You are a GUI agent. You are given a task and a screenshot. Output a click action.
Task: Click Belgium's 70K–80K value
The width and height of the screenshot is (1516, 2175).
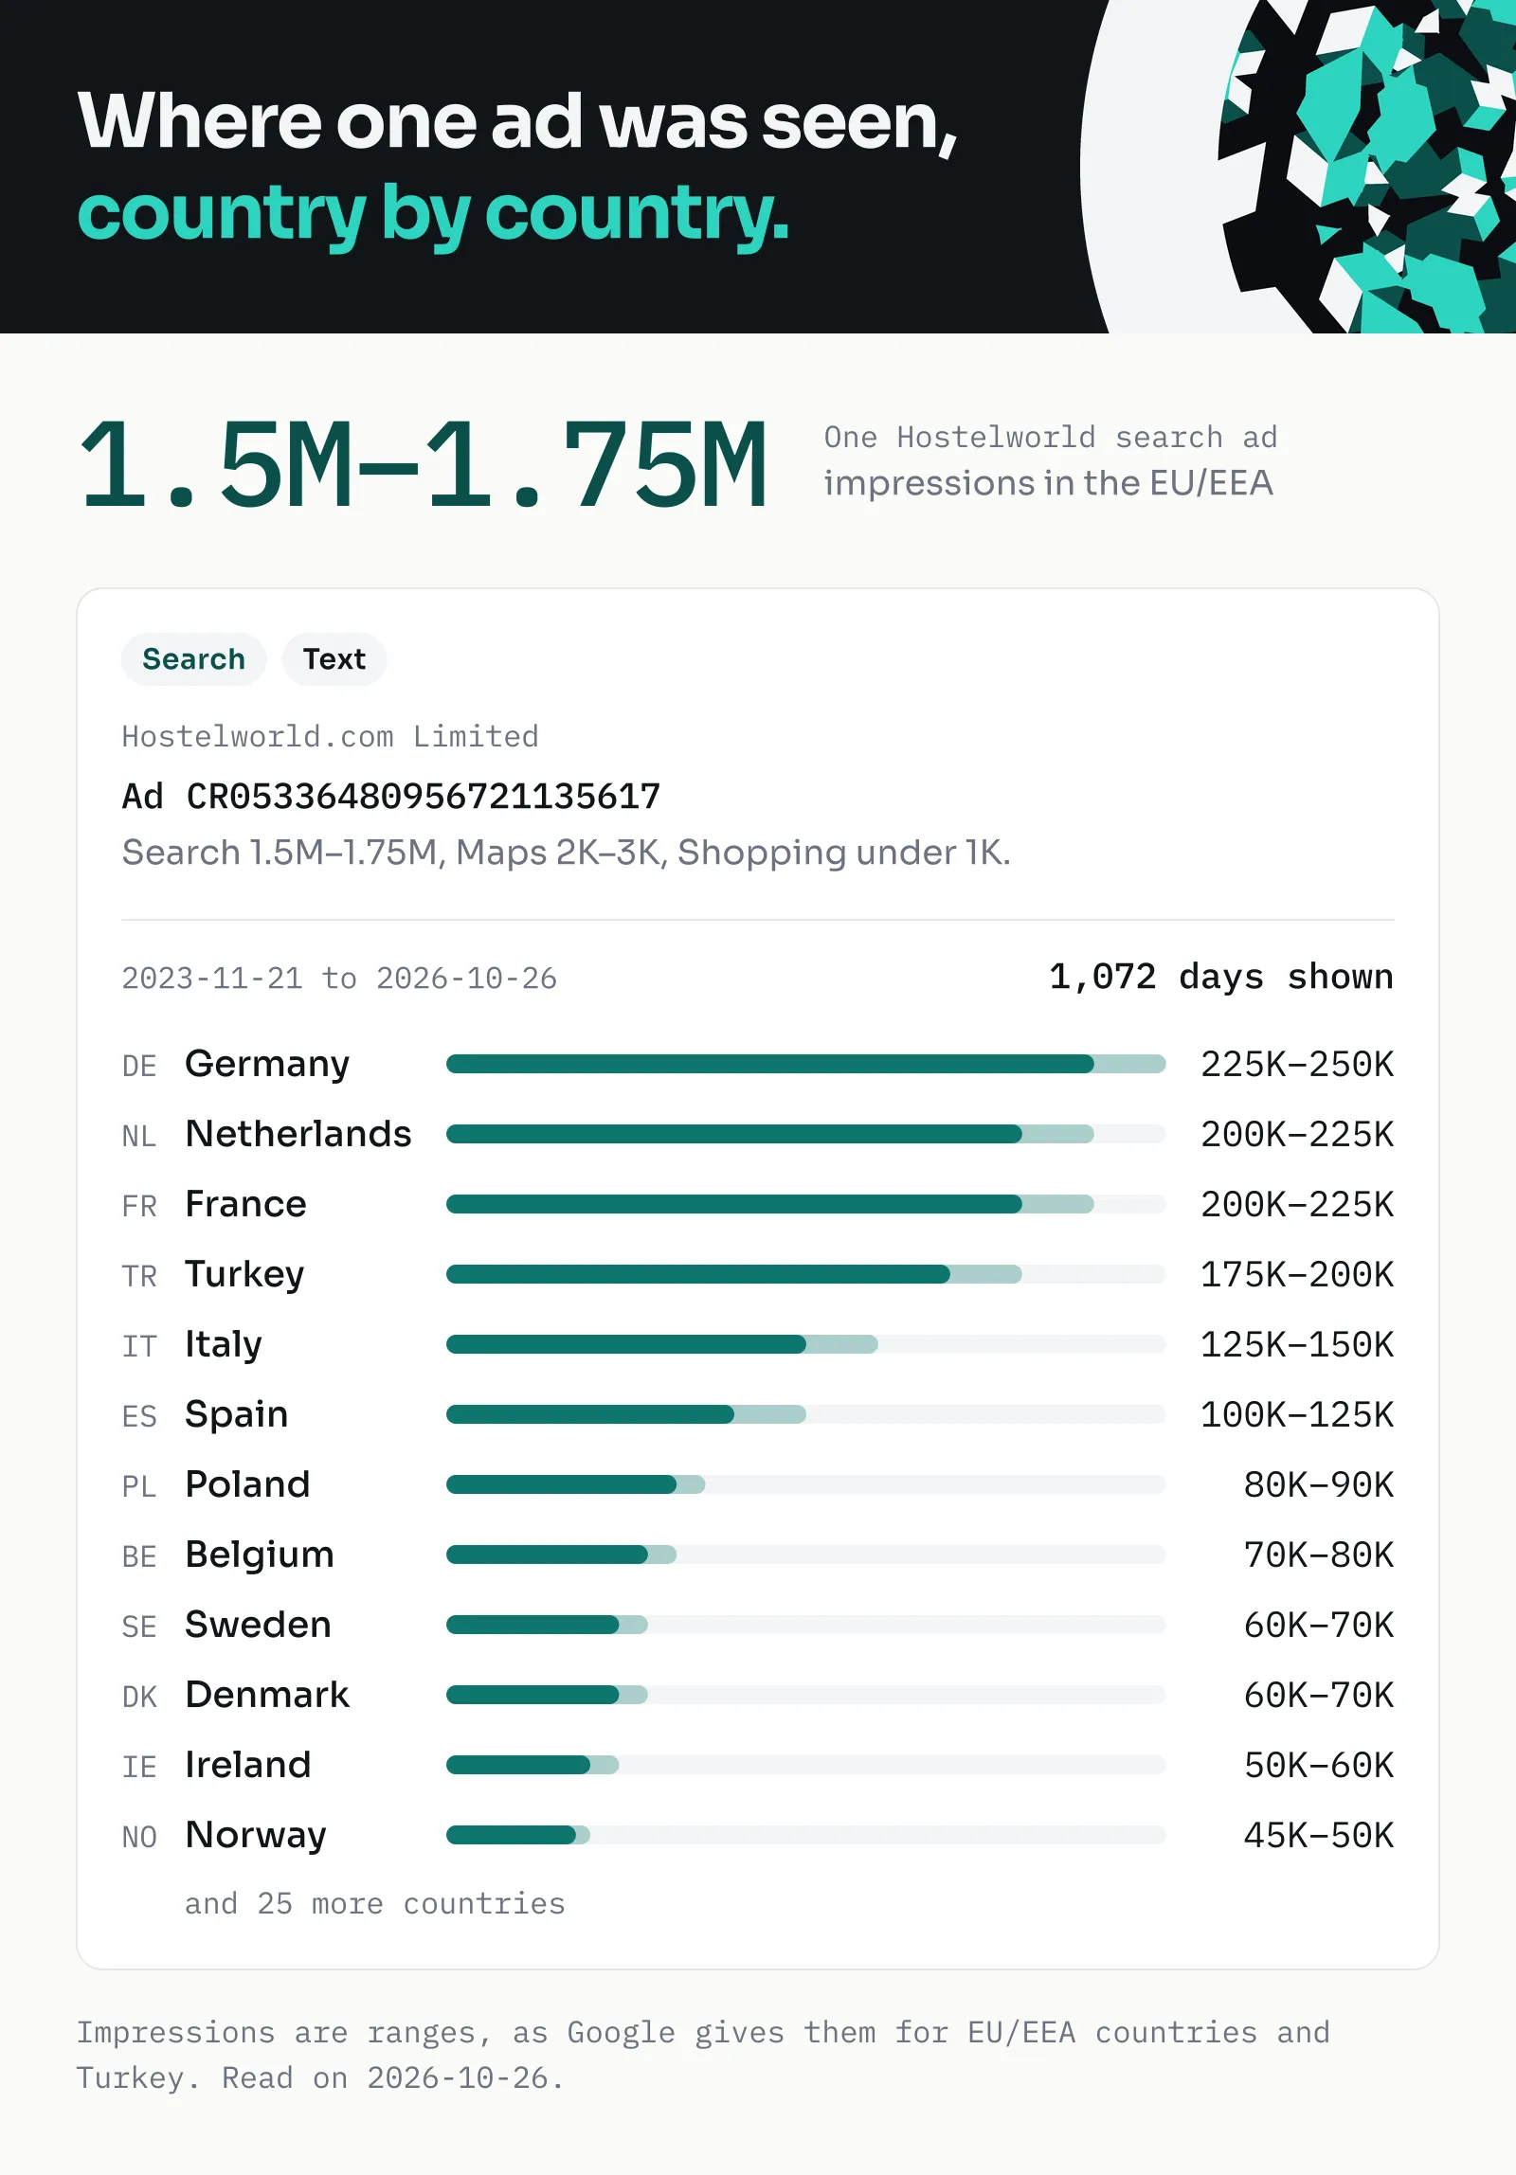click(1319, 1555)
